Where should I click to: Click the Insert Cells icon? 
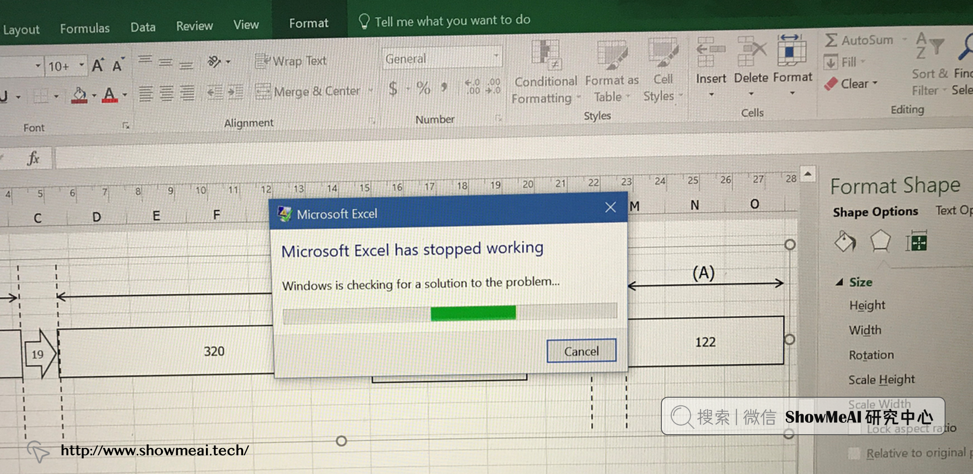point(711,53)
